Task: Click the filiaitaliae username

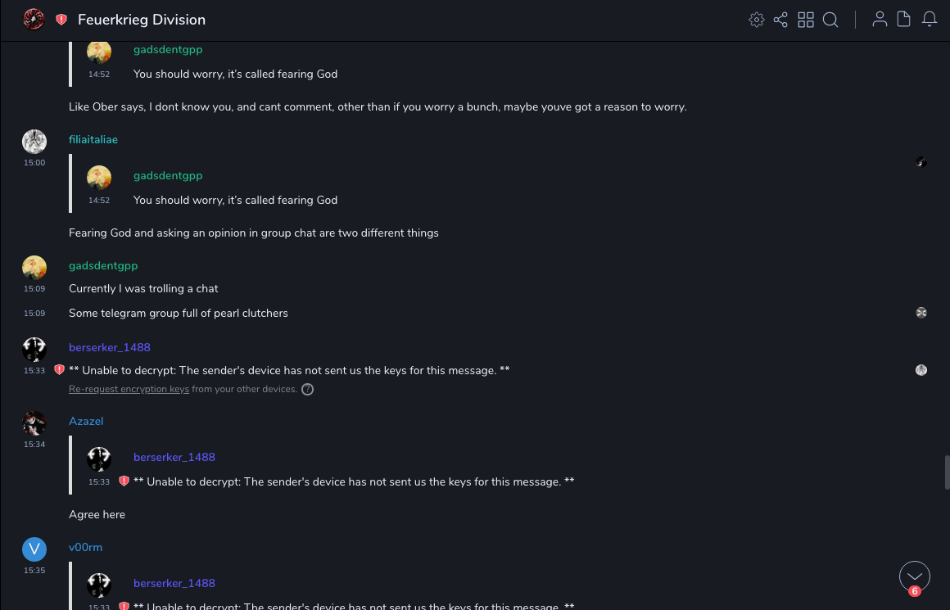Action: point(93,140)
